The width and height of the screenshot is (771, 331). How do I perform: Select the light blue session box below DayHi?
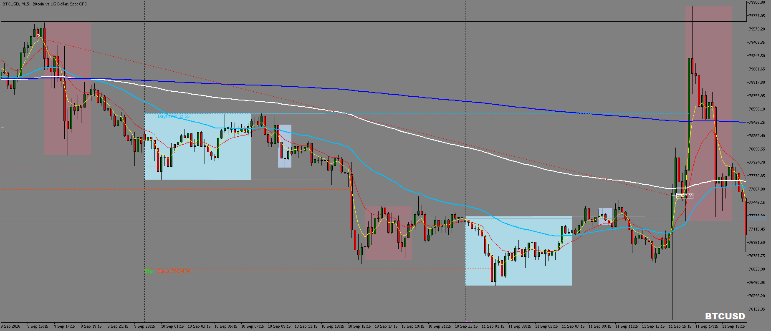pyautogui.click(x=198, y=147)
